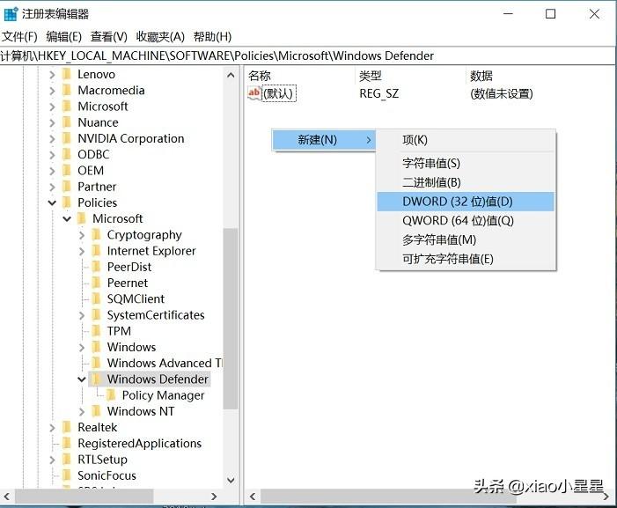Collapse the Windows Defender key
Viewport: 617px width, 508px height.
click(82, 379)
